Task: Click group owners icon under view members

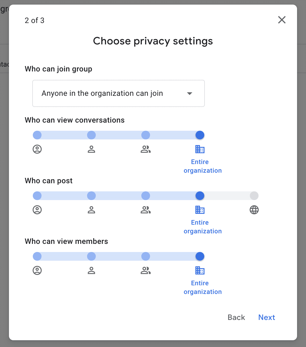Action: point(37,270)
